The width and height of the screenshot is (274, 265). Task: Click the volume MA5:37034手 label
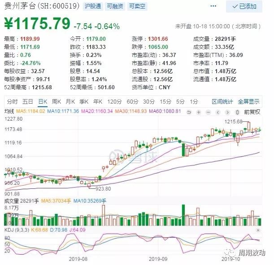(56, 201)
